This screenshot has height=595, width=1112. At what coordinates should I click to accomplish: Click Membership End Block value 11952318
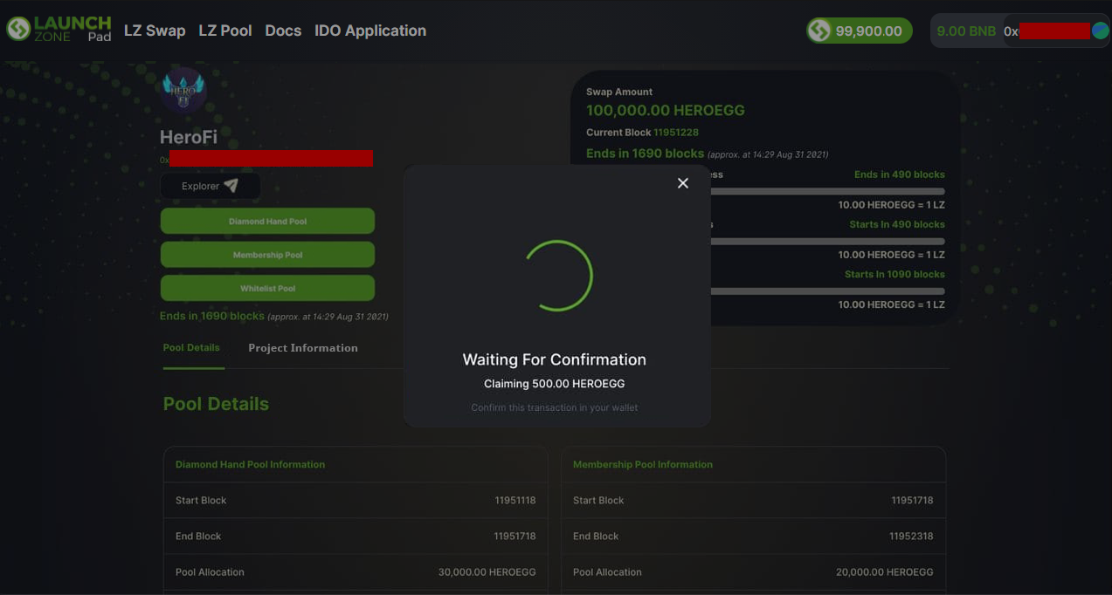click(912, 536)
